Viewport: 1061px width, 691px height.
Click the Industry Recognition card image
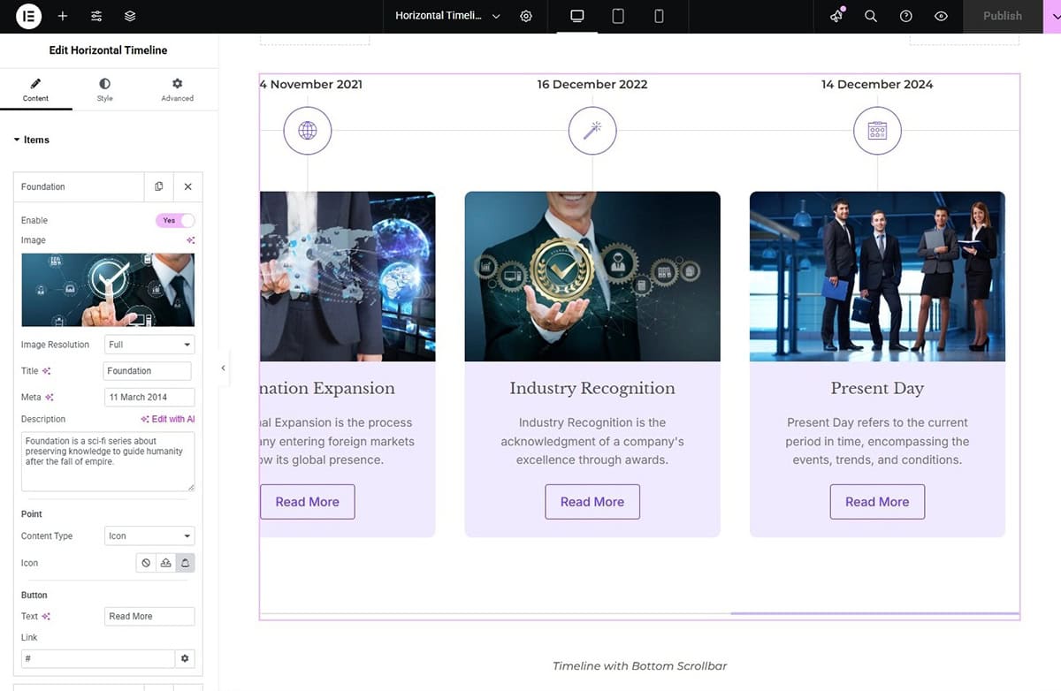[x=592, y=277]
